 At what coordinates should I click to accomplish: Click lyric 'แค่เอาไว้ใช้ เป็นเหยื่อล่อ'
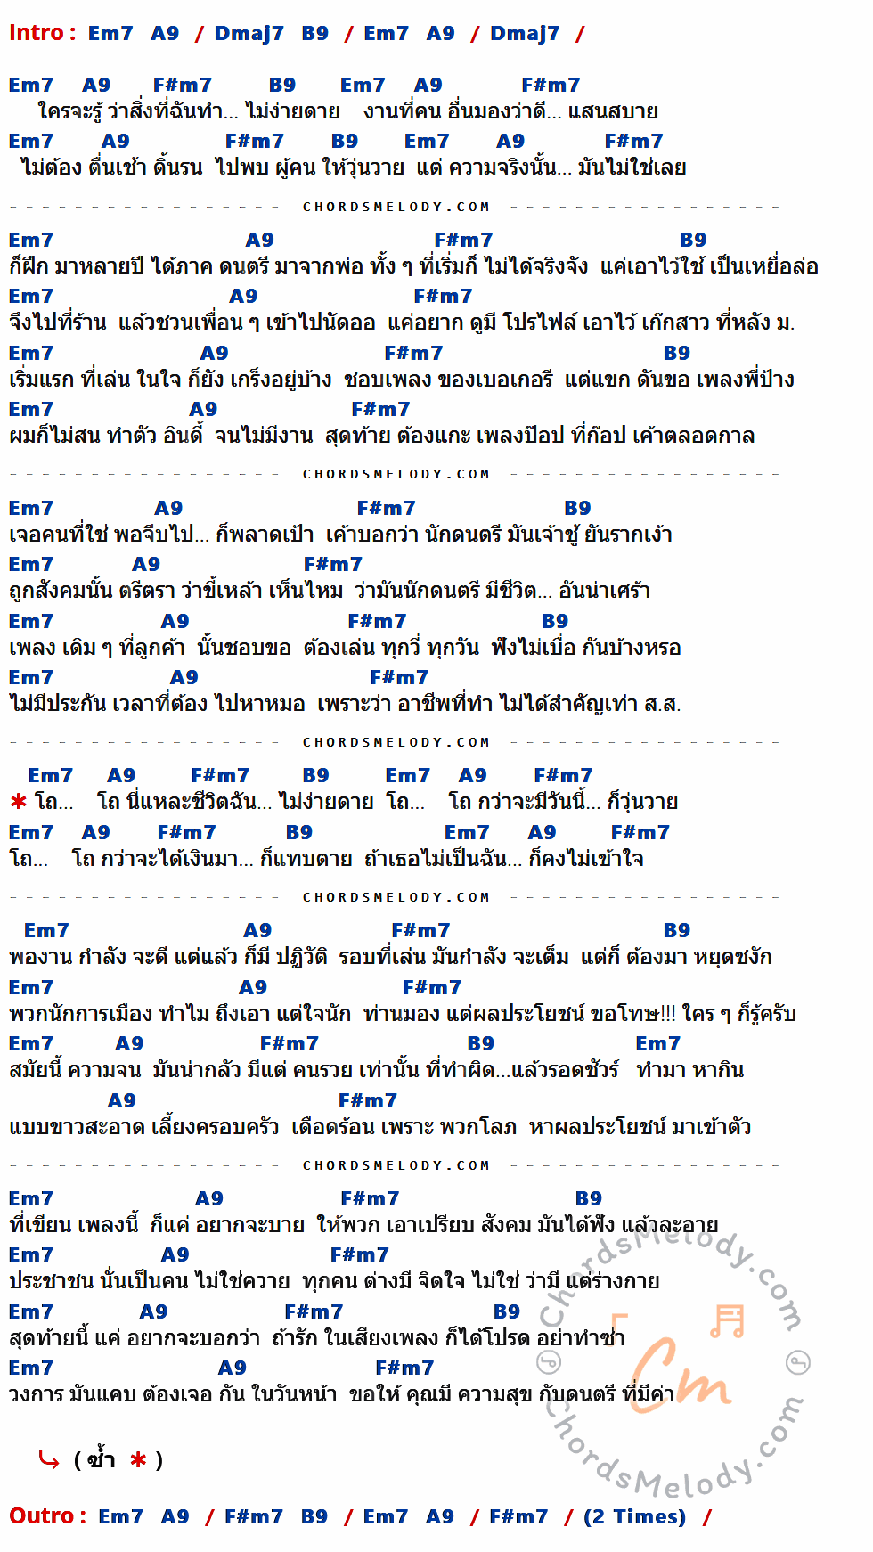[x=709, y=266]
